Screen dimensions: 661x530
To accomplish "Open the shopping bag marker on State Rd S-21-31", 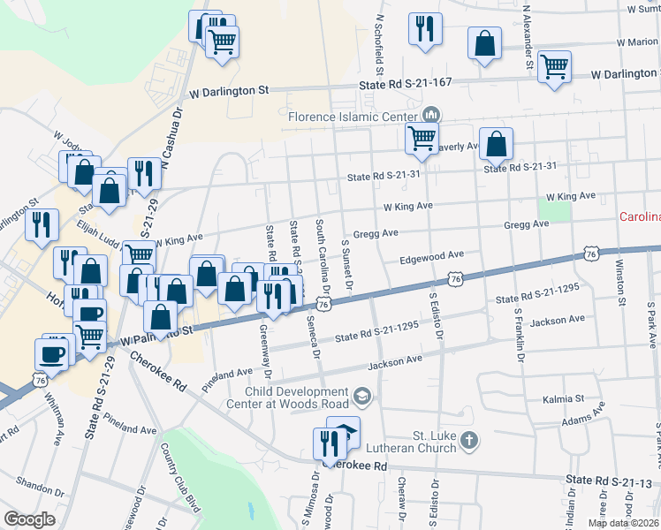I will [496, 145].
